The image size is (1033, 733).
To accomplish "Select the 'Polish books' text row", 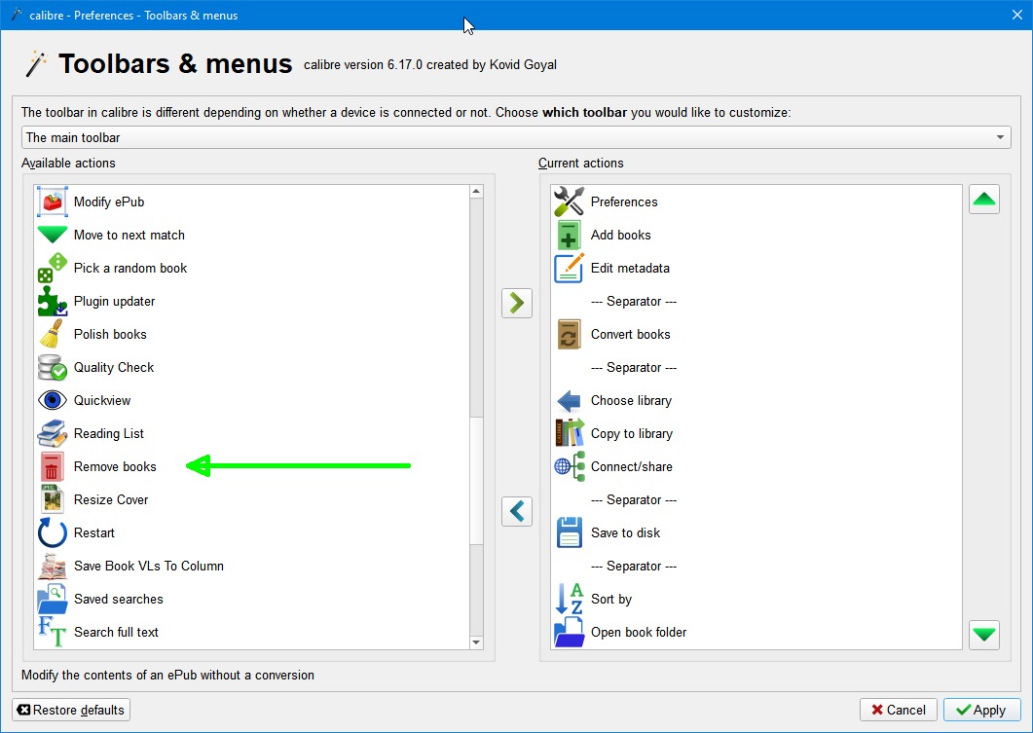I will pyautogui.click(x=251, y=334).
